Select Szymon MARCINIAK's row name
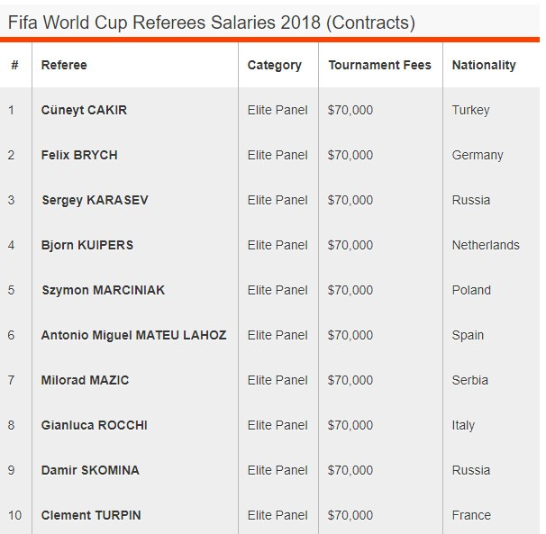The image size is (546, 534). coord(103,290)
